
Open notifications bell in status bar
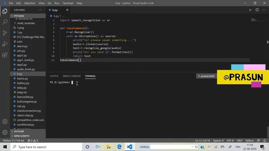coord(265,141)
